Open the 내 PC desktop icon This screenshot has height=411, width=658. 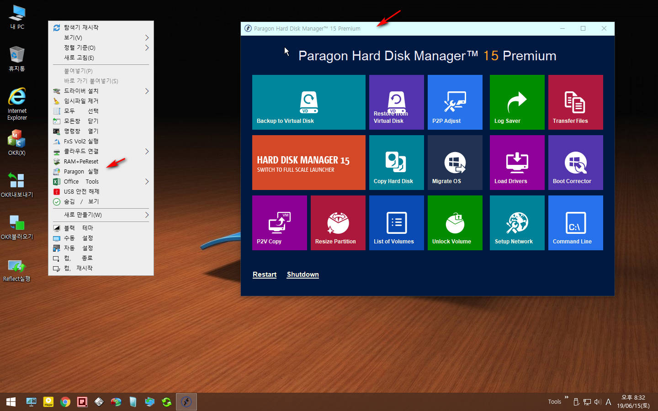[17, 17]
